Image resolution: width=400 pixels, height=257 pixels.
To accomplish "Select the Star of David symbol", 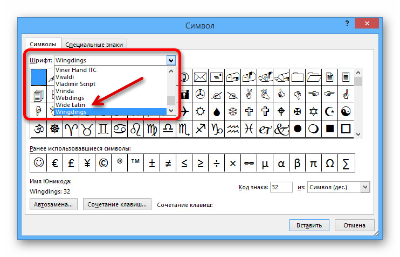I will tap(314, 111).
